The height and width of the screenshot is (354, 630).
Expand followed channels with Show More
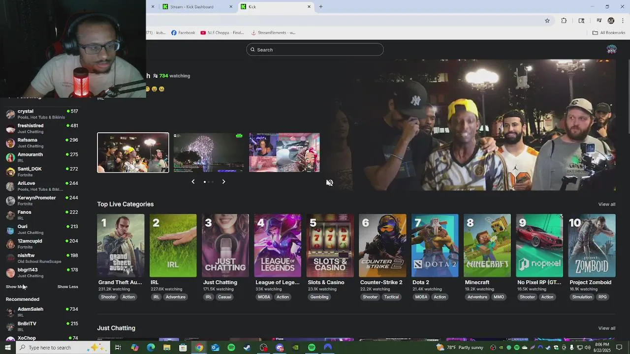(16, 287)
